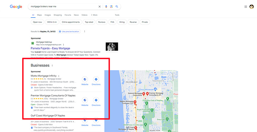Open Google Lens image search
The image size is (257, 132).
(x=111, y=7)
